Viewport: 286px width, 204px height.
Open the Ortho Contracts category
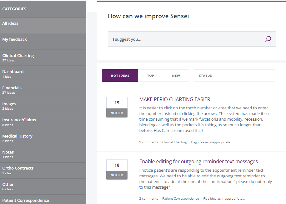[x=43, y=170]
